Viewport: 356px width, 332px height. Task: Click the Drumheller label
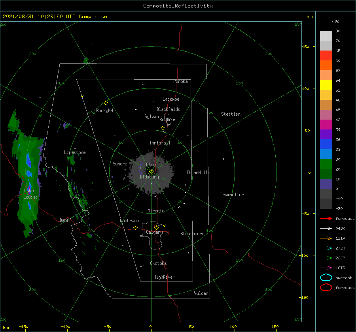232,195
